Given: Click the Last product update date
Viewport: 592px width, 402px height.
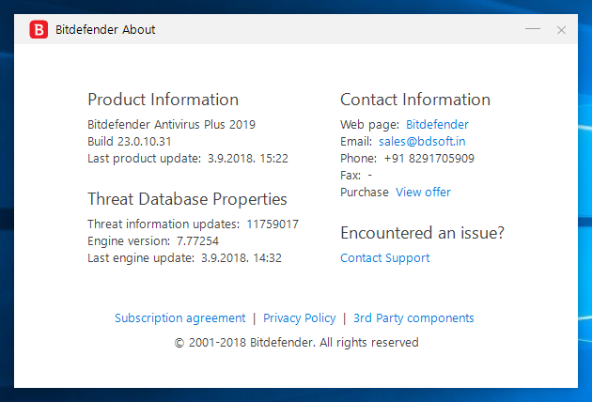Looking at the screenshot, I should pos(248,158).
